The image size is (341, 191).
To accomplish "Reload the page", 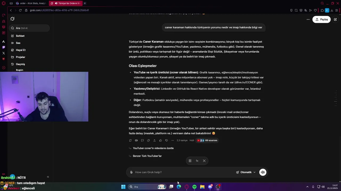I will (x=20, y=10).
